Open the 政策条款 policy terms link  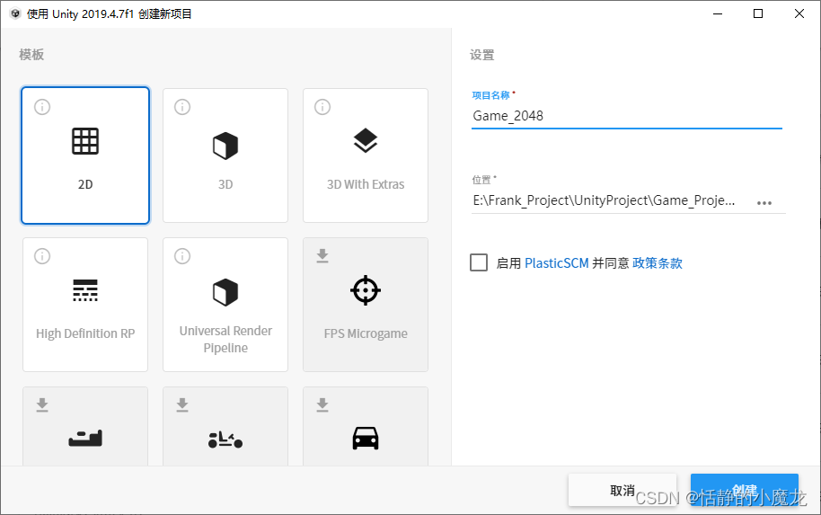click(x=658, y=263)
